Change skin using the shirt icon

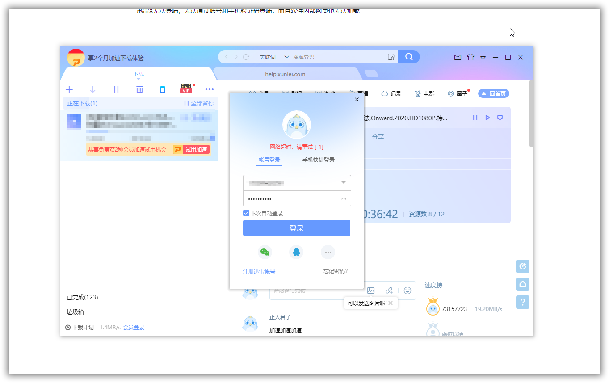470,57
